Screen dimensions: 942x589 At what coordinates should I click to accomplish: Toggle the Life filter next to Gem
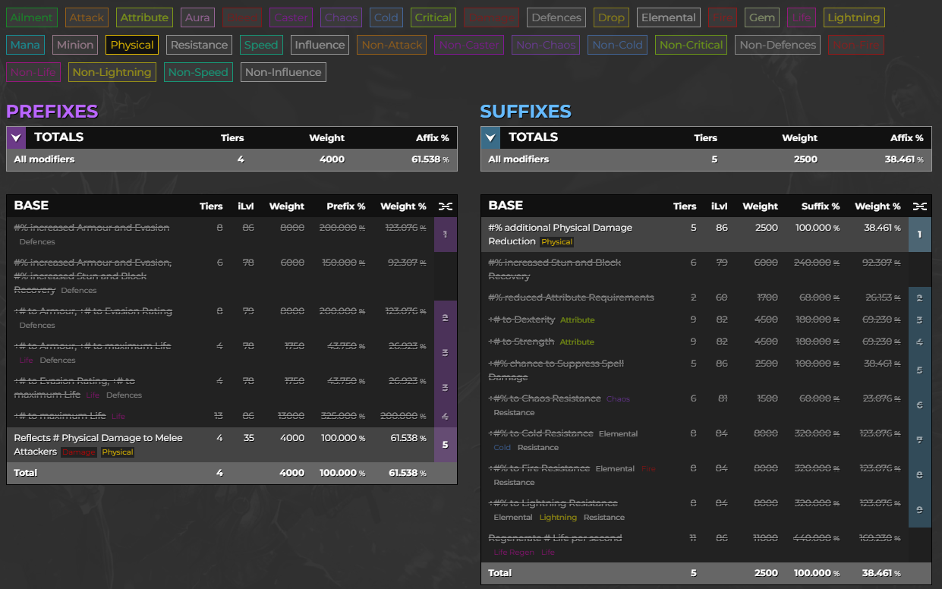[801, 17]
